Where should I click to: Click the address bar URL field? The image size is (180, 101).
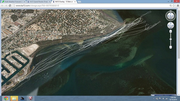pos(91,5)
